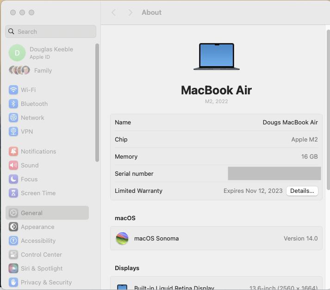Open Wi-Fi settings icon
Image resolution: width=330 pixels, height=290 pixels.
pos(13,90)
